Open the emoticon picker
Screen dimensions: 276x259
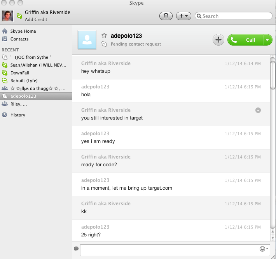pos(264,249)
